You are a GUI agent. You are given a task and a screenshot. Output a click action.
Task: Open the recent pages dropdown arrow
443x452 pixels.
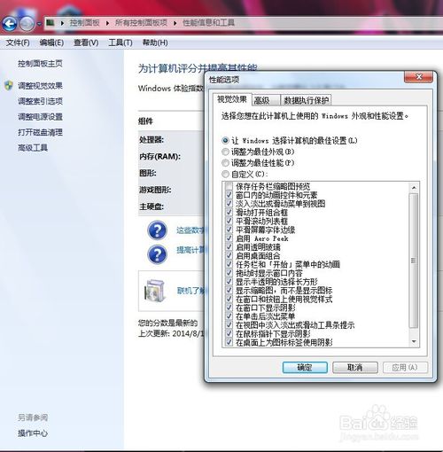[x=39, y=24]
